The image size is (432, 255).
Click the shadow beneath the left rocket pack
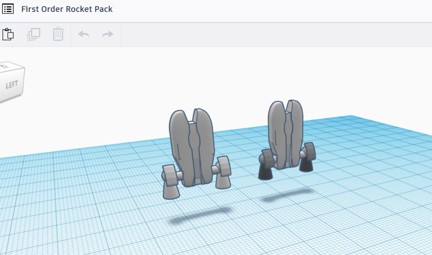point(200,215)
